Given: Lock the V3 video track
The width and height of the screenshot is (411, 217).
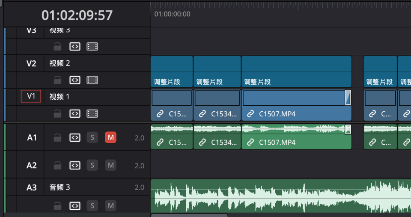Looking at the screenshot, I should (x=57, y=46).
